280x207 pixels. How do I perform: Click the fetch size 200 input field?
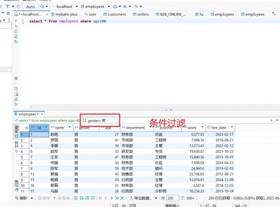point(173,198)
